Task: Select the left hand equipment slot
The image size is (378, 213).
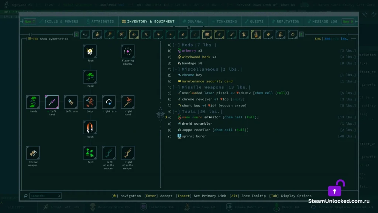Action: 52,102
